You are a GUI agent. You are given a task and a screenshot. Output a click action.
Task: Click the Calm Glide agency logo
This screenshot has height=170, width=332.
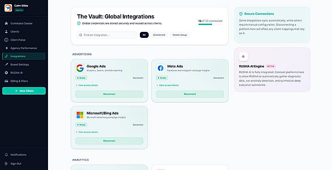(8, 8)
